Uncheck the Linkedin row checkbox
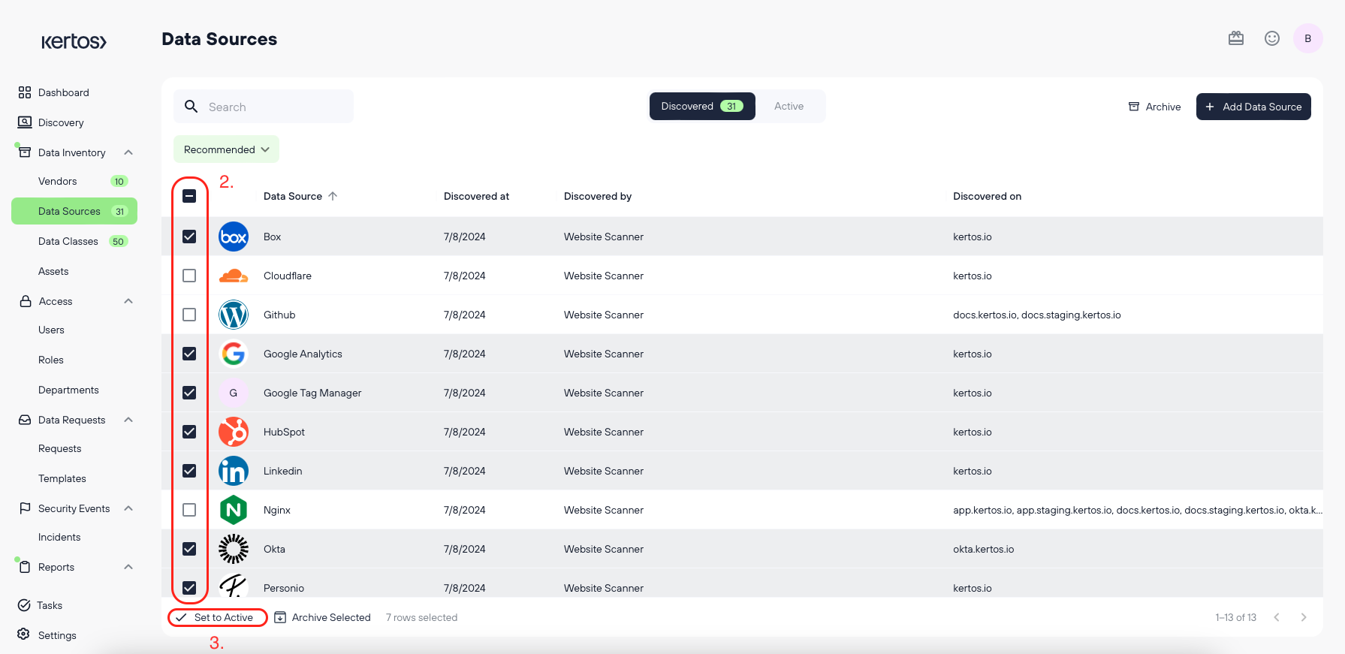 (x=189, y=471)
